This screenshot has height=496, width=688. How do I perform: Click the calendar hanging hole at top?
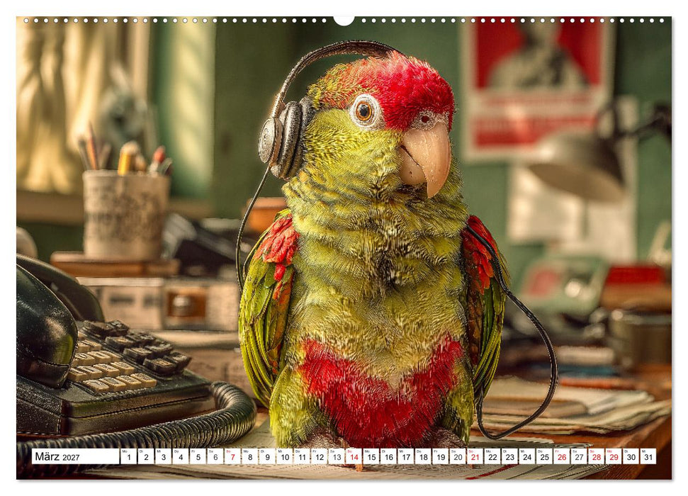pos(344,20)
